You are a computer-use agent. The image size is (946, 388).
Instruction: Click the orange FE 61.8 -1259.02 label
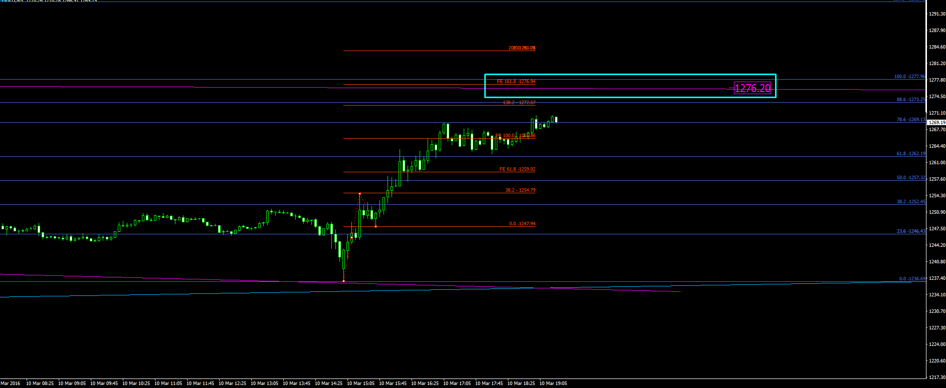[517, 169]
